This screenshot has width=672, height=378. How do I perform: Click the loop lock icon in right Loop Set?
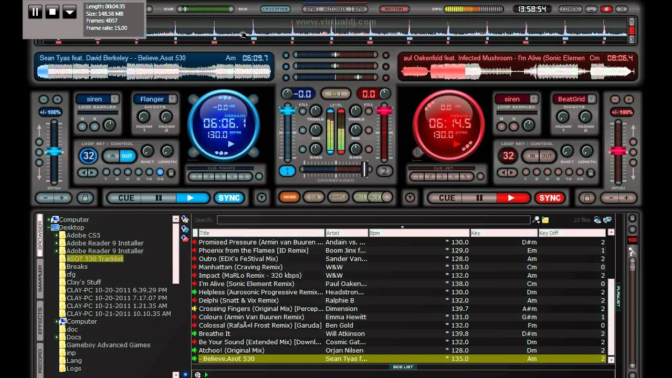591,172
